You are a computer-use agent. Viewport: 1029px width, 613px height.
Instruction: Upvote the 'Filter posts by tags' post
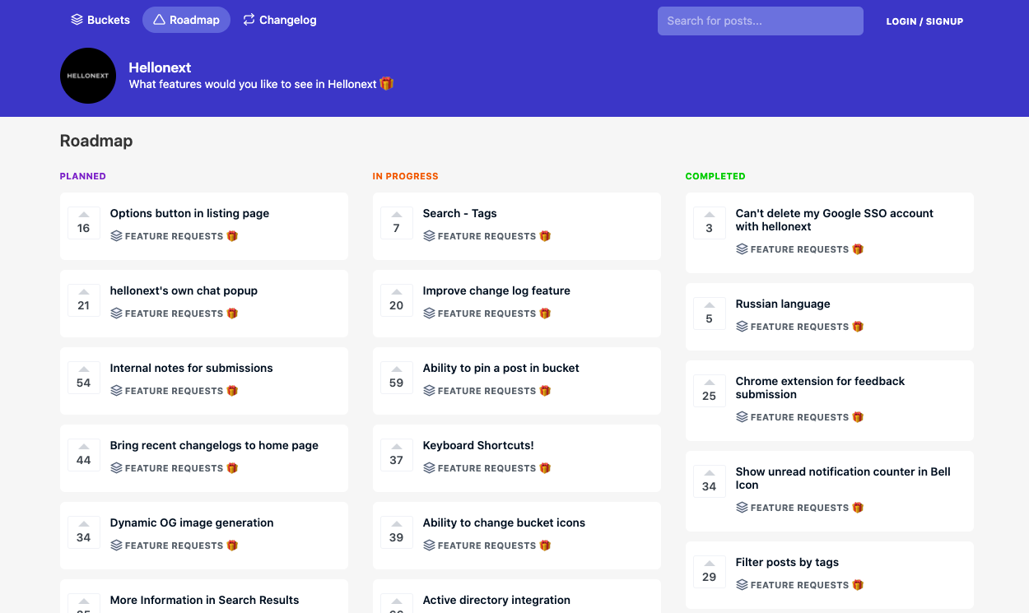pos(710,572)
